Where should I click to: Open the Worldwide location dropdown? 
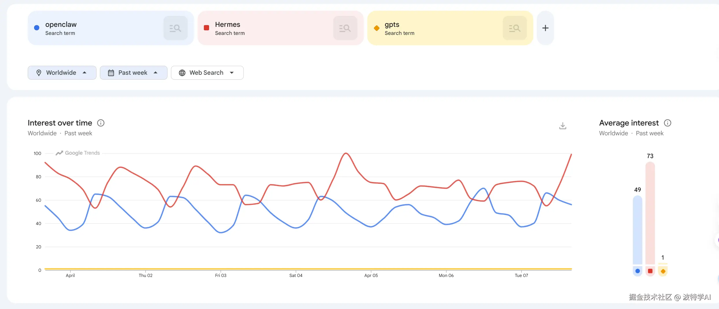click(x=62, y=73)
